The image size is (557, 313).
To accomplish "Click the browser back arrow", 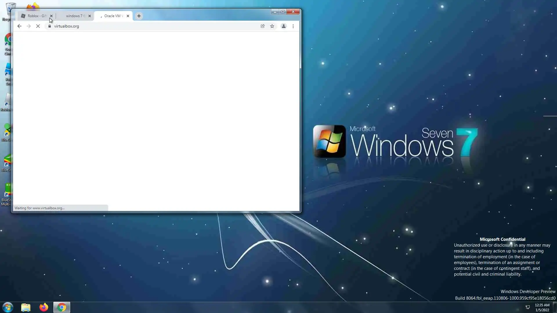I will point(19,26).
